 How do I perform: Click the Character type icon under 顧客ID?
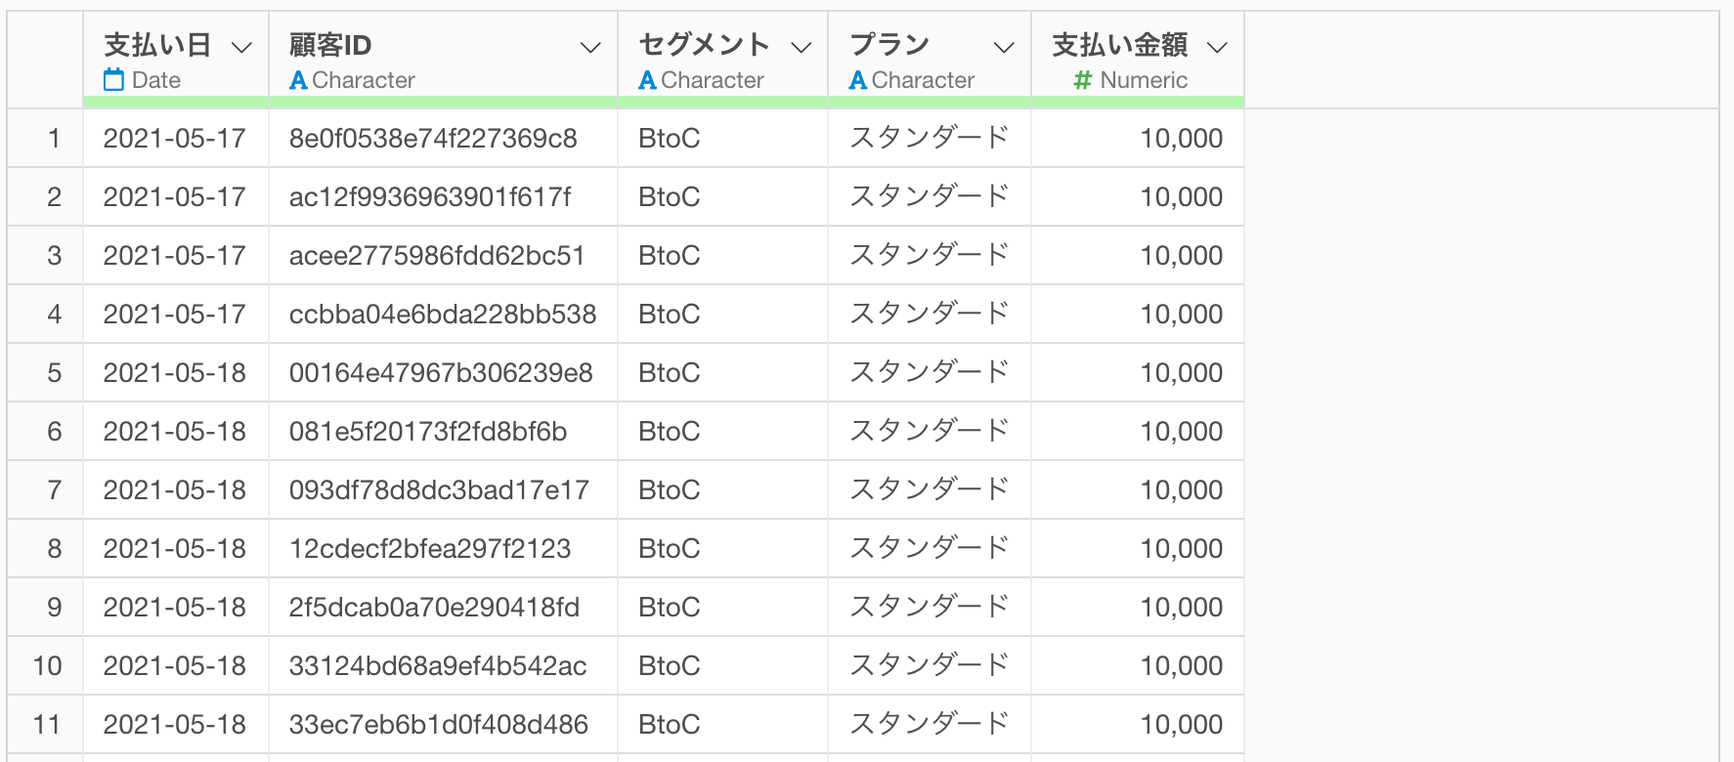point(298,80)
